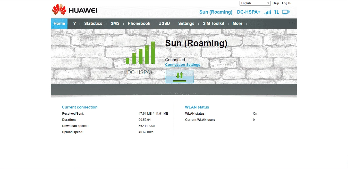Click the WLAN status heading
The width and height of the screenshot is (348, 169).
197,107
